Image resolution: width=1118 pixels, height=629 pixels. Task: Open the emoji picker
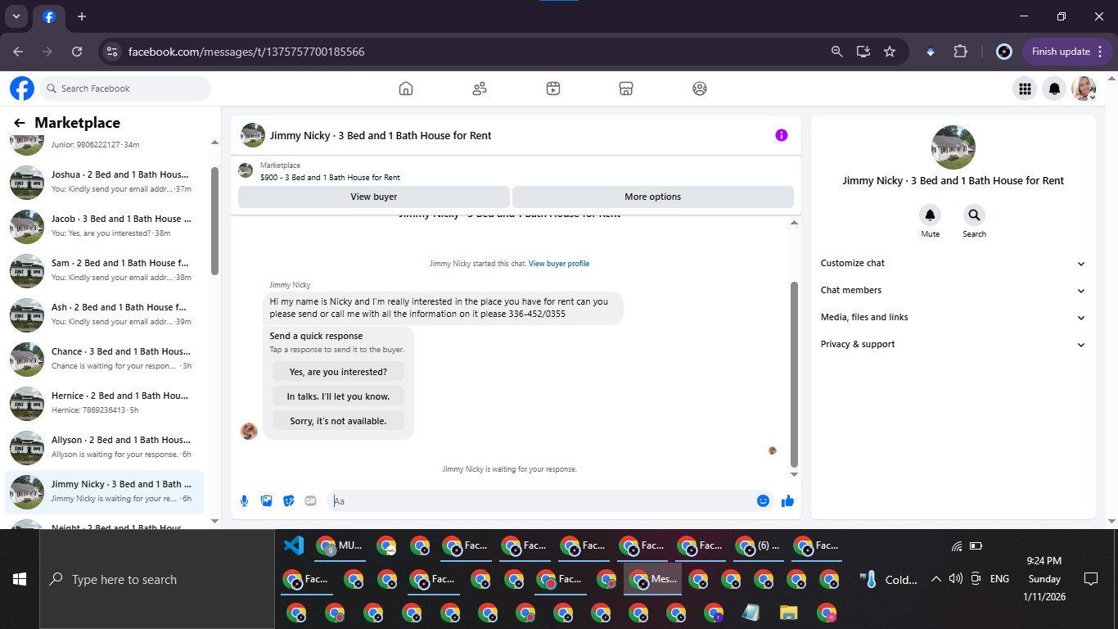763,501
